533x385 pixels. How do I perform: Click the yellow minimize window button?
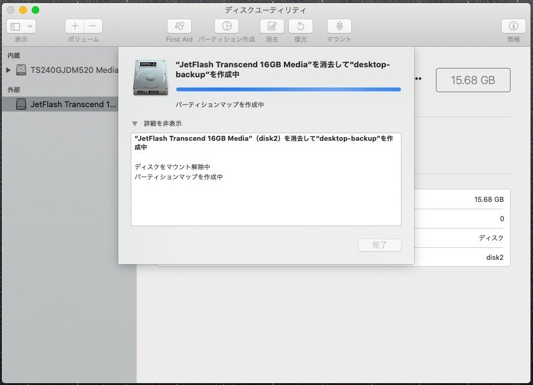[x=23, y=10]
